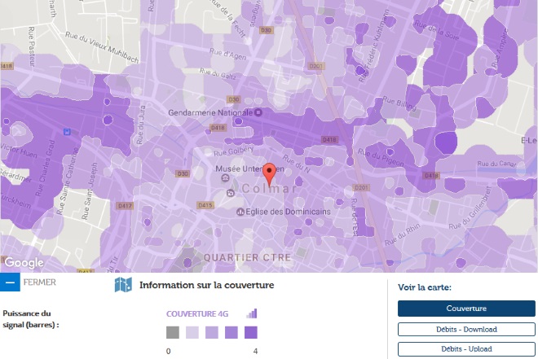This screenshot has width=538, height=359.
Task: Select the gray zero-signal legend swatch
Action: tap(173, 332)
